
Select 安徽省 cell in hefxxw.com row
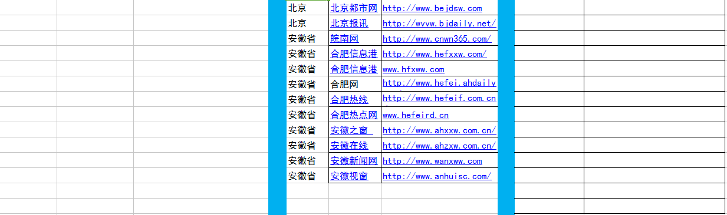307,54
